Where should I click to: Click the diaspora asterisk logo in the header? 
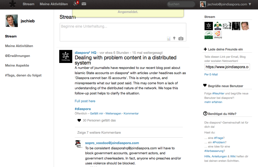click(x=13, y=4)
